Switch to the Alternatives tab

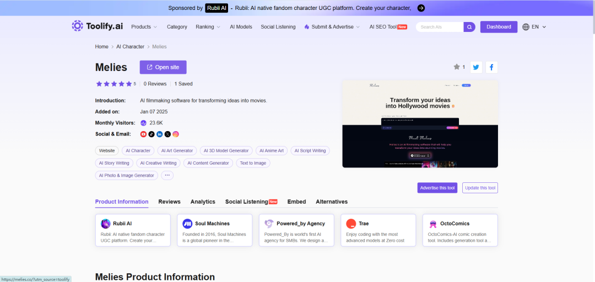tap(332, 202)
